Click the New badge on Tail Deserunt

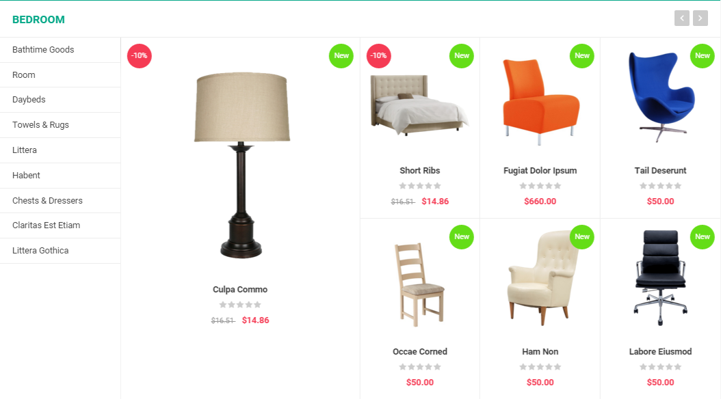702,56
